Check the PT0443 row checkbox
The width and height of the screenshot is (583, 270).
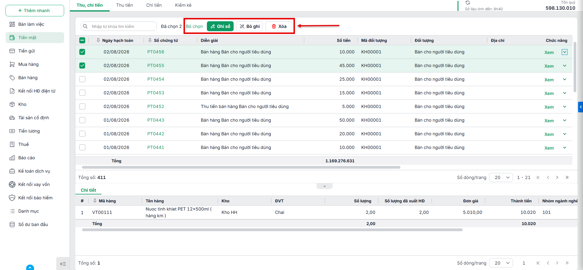point(82,120)
